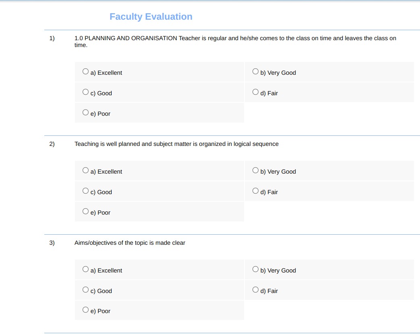
Task: Select Excellent for question 1
Action: [85, 72]
